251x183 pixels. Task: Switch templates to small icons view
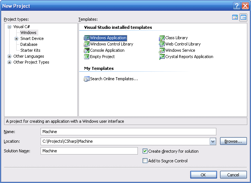pyautogui.click(x=243, y=17)
